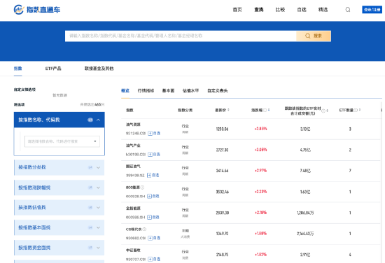Open 精选 in top navigation
Image resolution: width=385 pixels, height=263 pixels.
click(x=323, y=10)
